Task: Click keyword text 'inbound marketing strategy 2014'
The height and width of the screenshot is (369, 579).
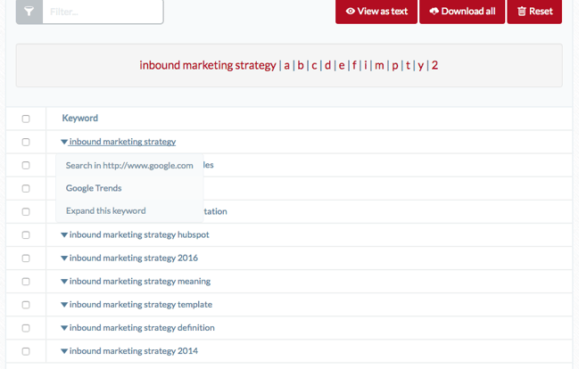Action: pyautogui.click(x=134, y=351)
